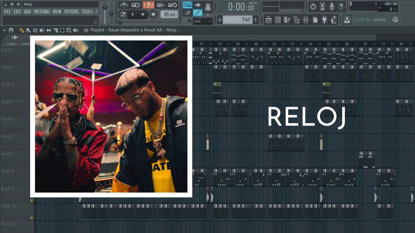Mute Track 10 via green light
Screen dimensions: 415x233
31,218
